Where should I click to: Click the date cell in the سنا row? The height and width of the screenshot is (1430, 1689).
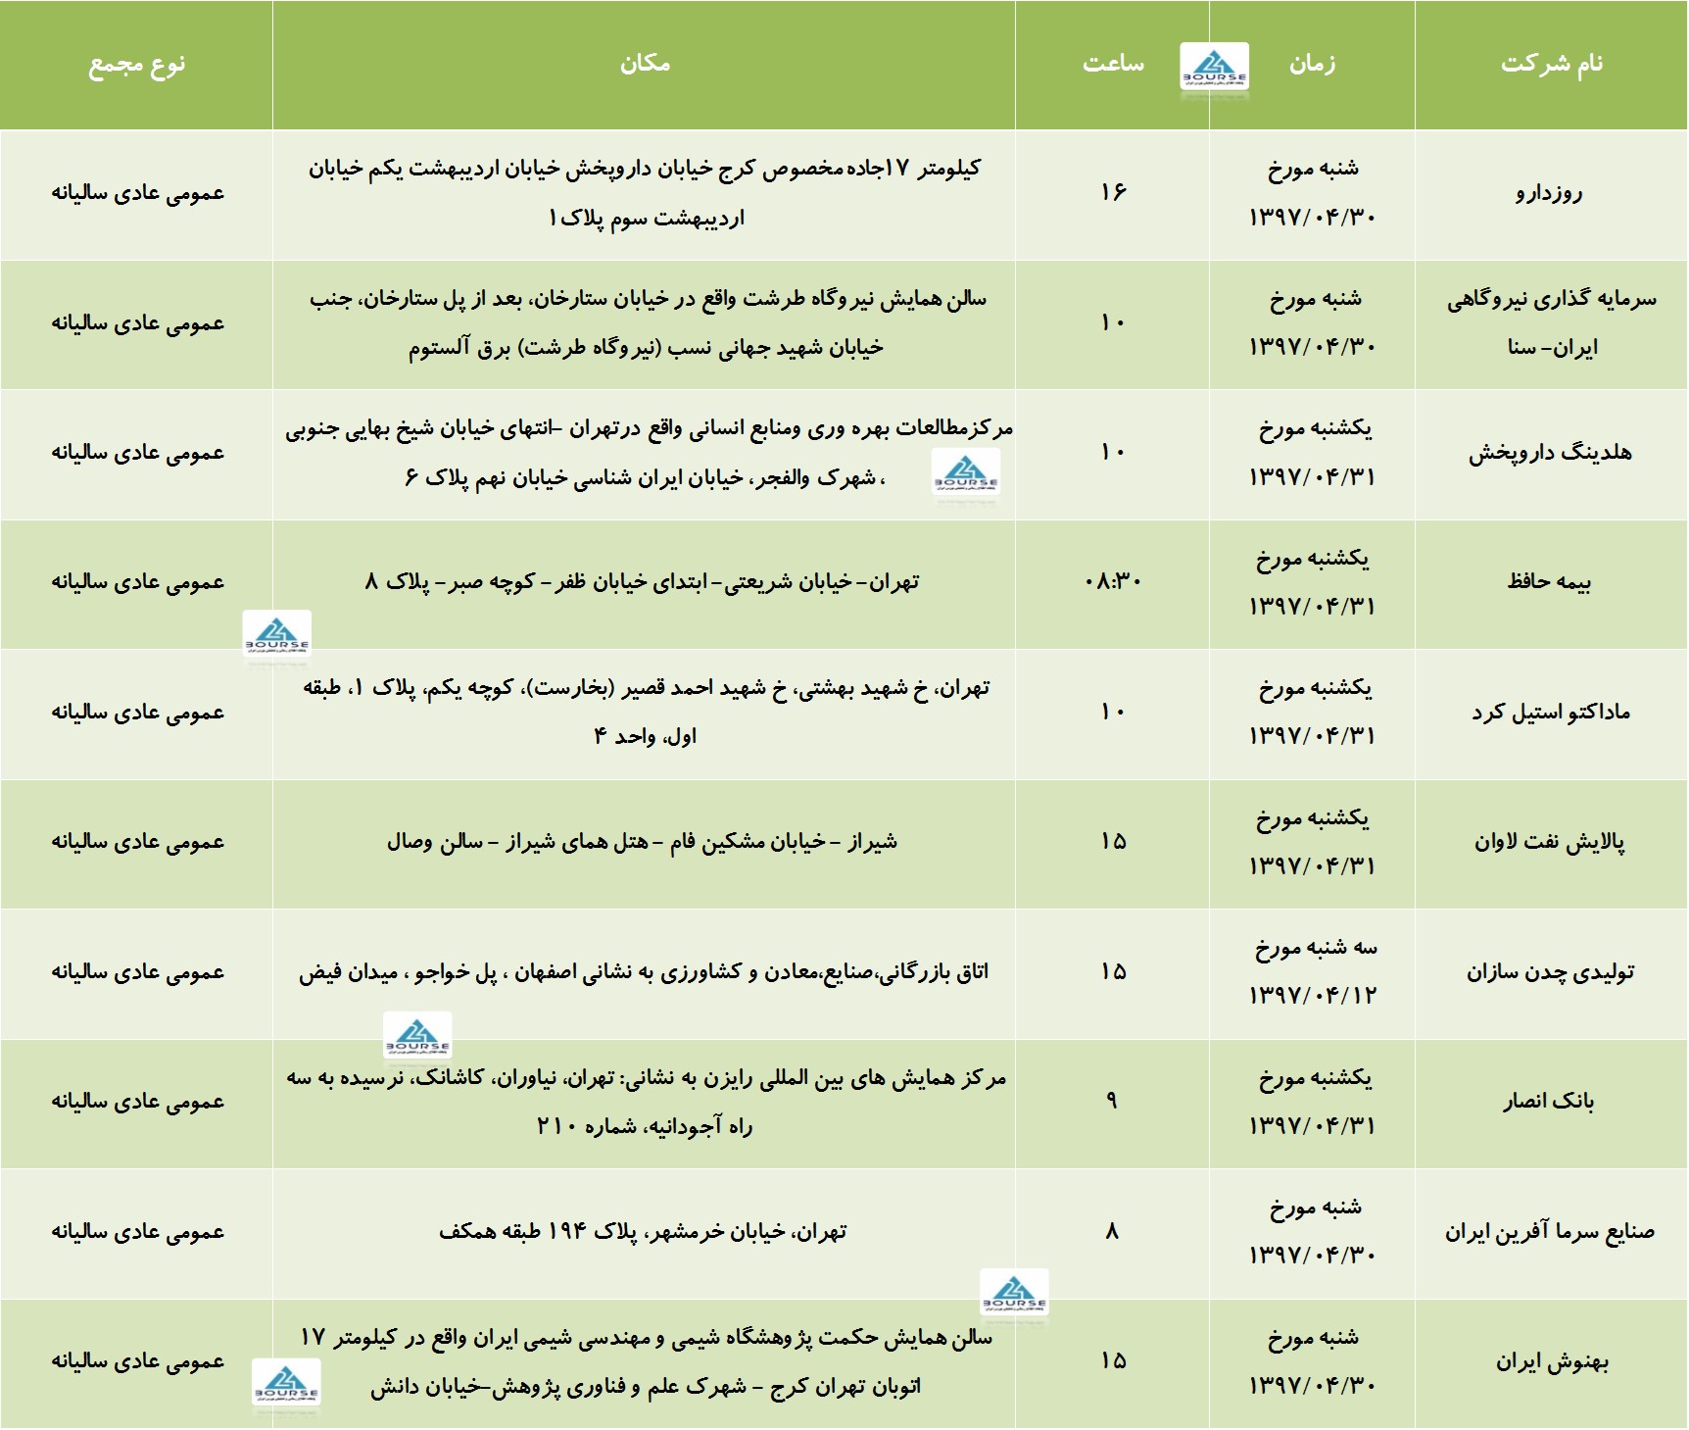coord(1313,323)
